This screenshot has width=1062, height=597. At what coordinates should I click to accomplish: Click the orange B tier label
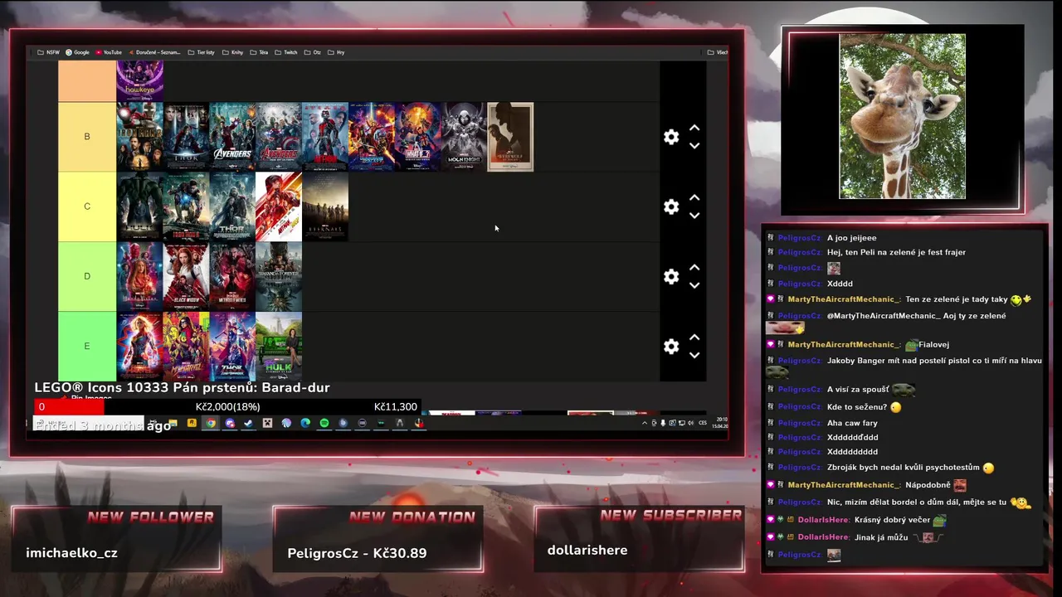click(x=87, y=137)
